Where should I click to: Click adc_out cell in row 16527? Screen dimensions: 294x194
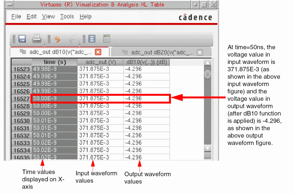pyautogui.click(x=101, y=98)
